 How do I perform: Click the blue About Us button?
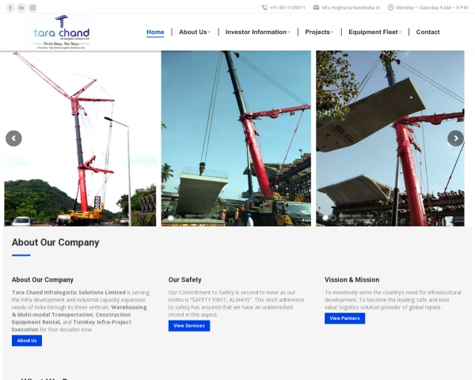click(27, 340)
